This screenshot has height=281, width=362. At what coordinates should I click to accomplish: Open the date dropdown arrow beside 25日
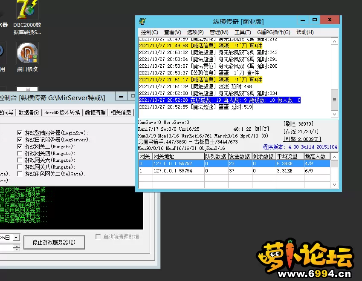tap(16, 238)
